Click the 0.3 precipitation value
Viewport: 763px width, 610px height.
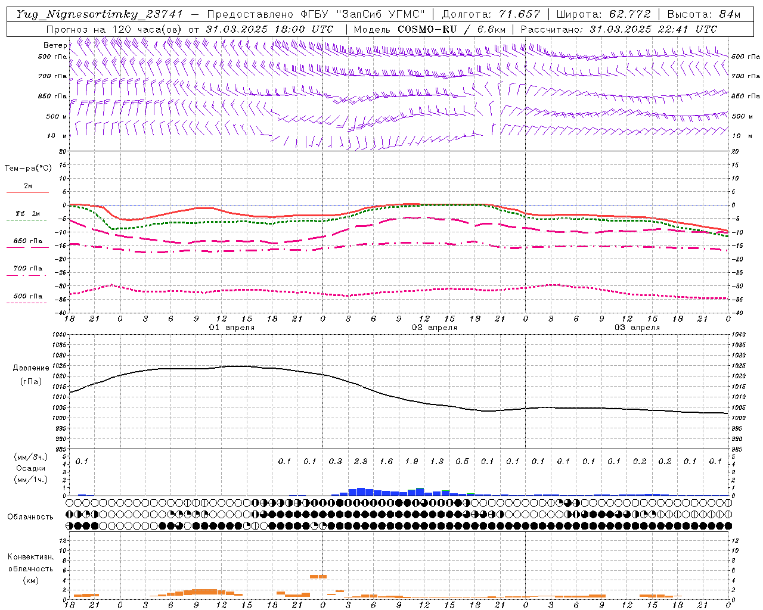[336, 461]
